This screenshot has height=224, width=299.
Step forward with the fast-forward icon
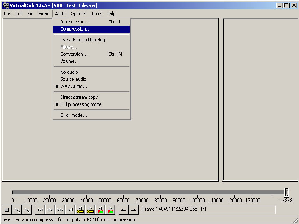[60, 210]
